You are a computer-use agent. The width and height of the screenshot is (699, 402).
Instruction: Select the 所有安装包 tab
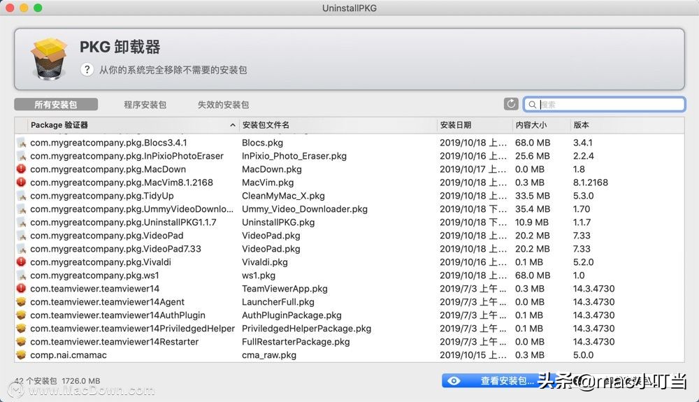(x=56, y=104)
